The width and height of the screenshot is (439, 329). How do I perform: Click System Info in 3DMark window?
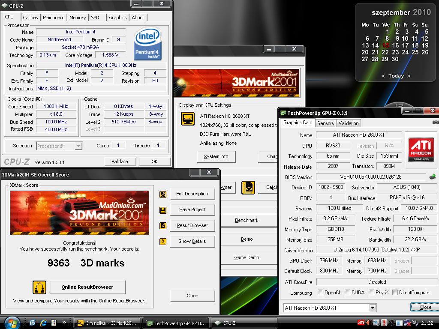pos(216,156)
